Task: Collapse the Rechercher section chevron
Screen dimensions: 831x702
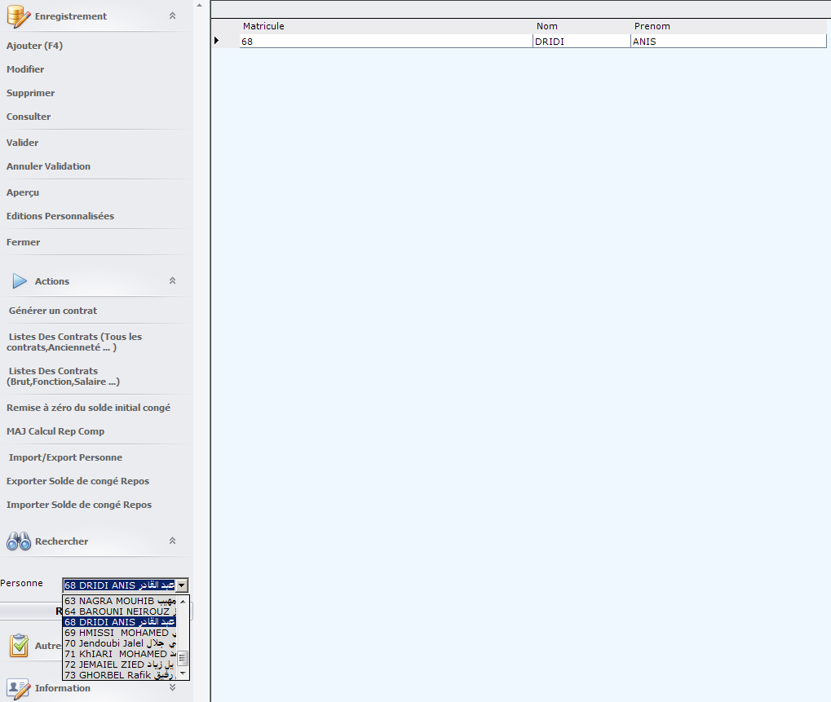Action: pyautogui.click(x=172, y=541)
